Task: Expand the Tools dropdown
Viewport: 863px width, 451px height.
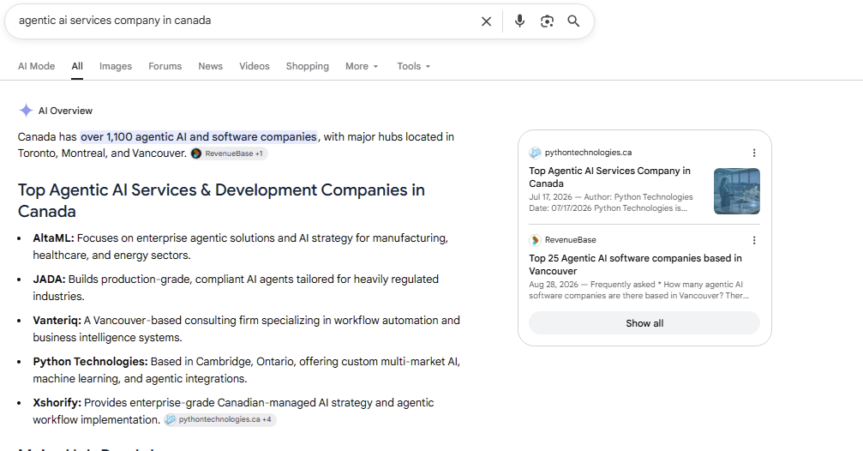Action: (413, 66)
